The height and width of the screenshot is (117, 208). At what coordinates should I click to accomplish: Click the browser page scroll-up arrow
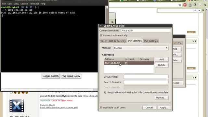click(x=207, y=9)
